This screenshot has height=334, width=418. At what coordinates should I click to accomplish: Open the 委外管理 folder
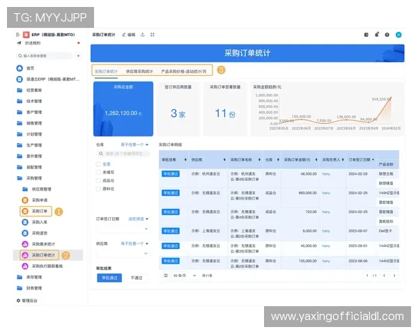(x=29, y=156)
